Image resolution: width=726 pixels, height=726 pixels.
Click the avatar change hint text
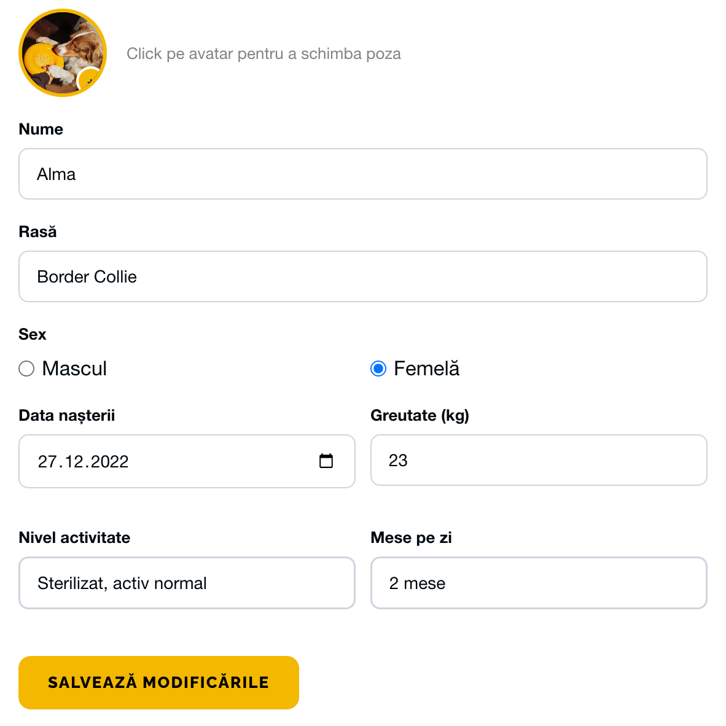click(x=263, y=54)
